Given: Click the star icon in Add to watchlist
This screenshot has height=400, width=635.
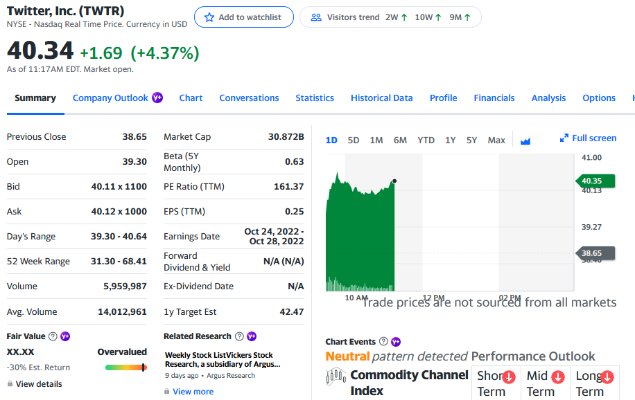Looking at the screenshot, I should coord(209,17).
